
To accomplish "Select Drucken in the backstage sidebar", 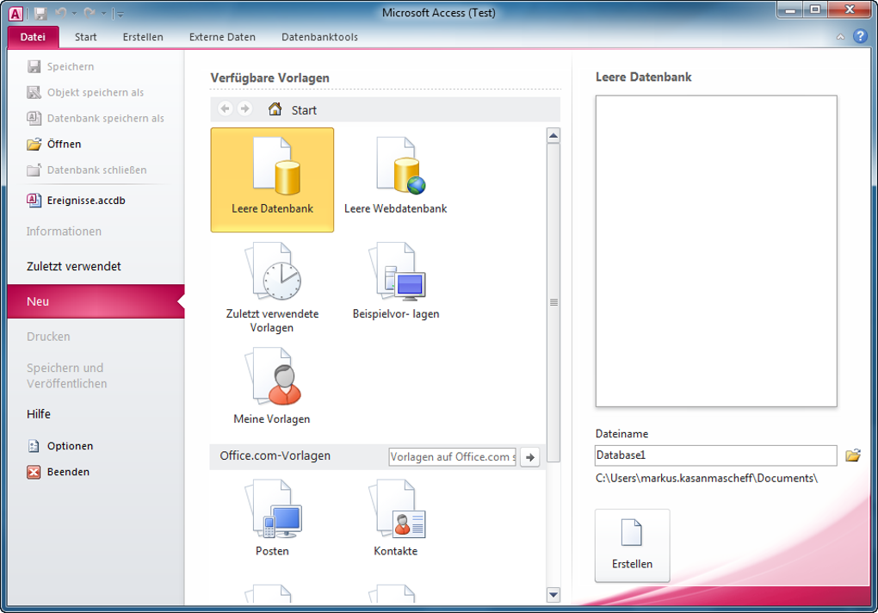I will point(48,337).
